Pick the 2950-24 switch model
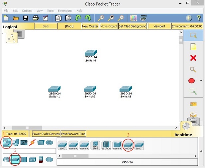 click(x=128, y=145)
